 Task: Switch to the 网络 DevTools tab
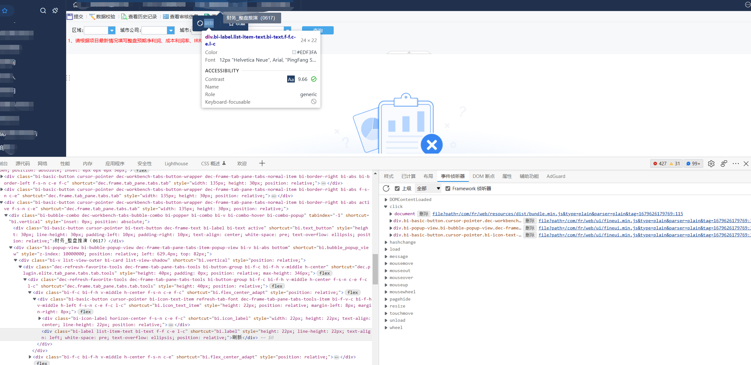(42, 163)
